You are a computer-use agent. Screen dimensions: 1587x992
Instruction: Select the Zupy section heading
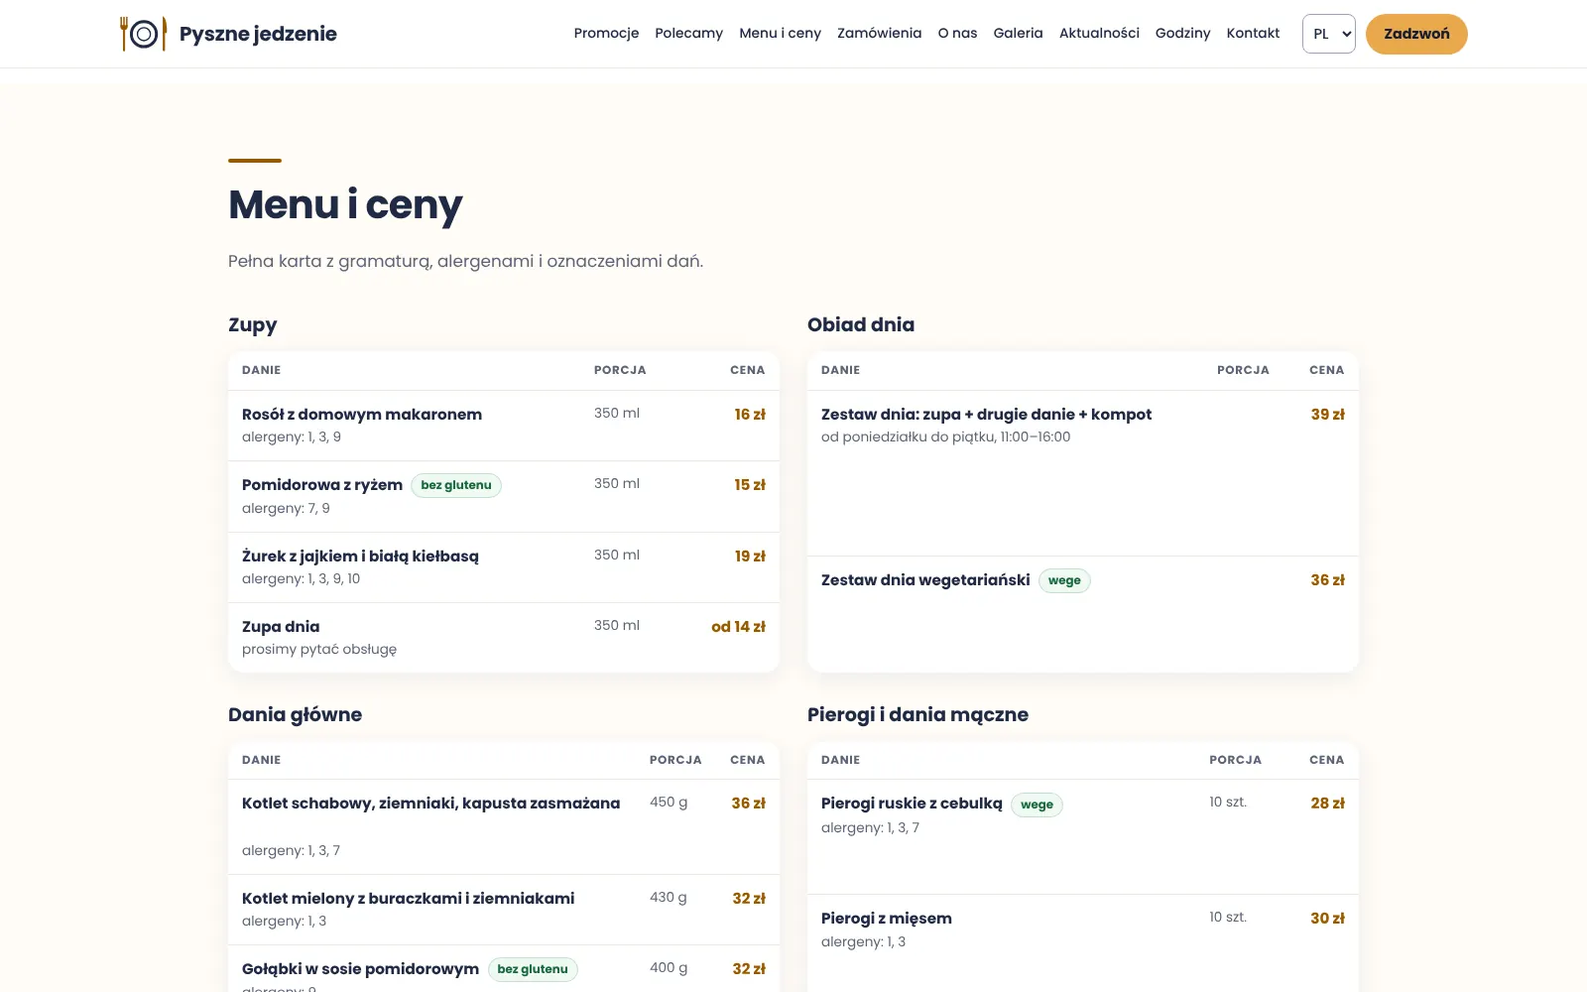pos(253,325)
